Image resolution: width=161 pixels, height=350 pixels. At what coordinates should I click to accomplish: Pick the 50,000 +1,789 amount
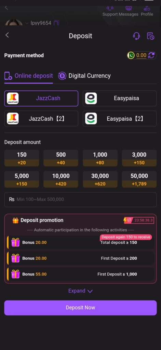point(139,179)
